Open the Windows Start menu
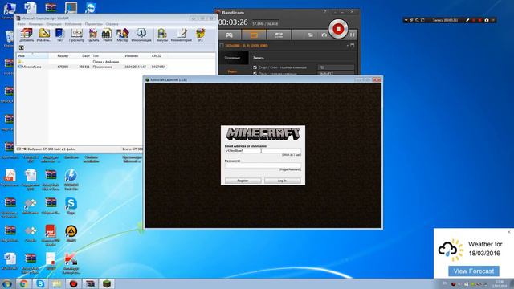Image resolution: width=514 pixels, height=289 pixels. pos(7,283)
